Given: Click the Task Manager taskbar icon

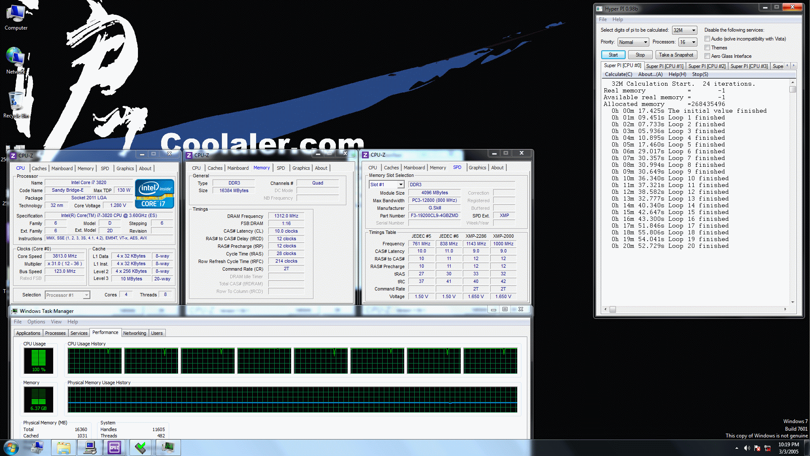Looking at the screenshot, I should [168, 448].
